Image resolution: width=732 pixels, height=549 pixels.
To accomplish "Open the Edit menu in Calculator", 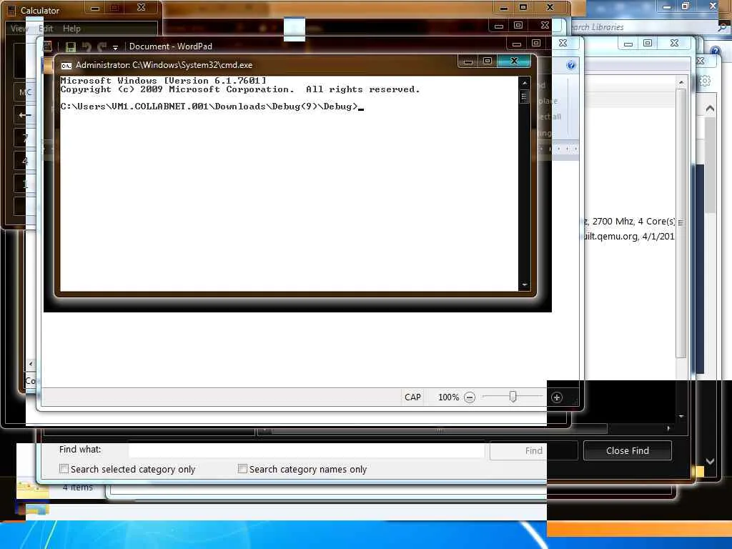I will [x=46, y=29].
